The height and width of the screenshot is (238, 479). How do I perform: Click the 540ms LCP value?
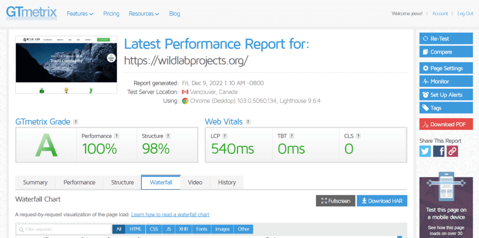[232, 149]
